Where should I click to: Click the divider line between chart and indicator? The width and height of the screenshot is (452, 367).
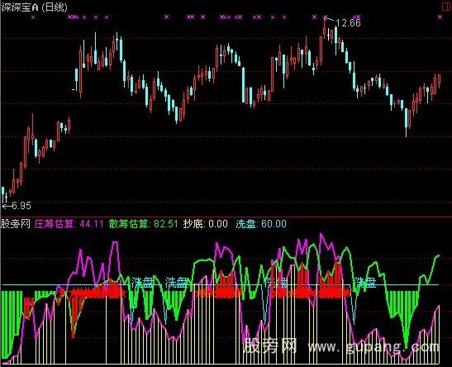[226, 217]
